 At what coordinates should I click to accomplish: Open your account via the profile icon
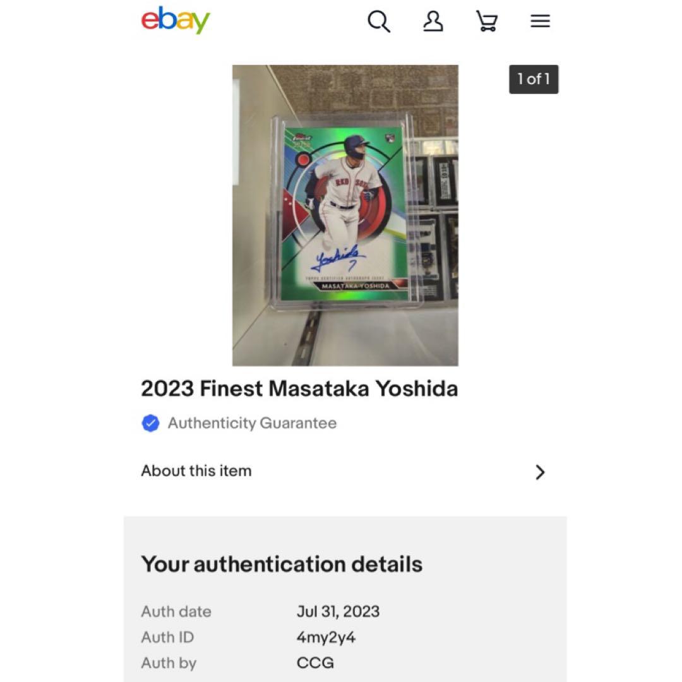click(433, 21)
